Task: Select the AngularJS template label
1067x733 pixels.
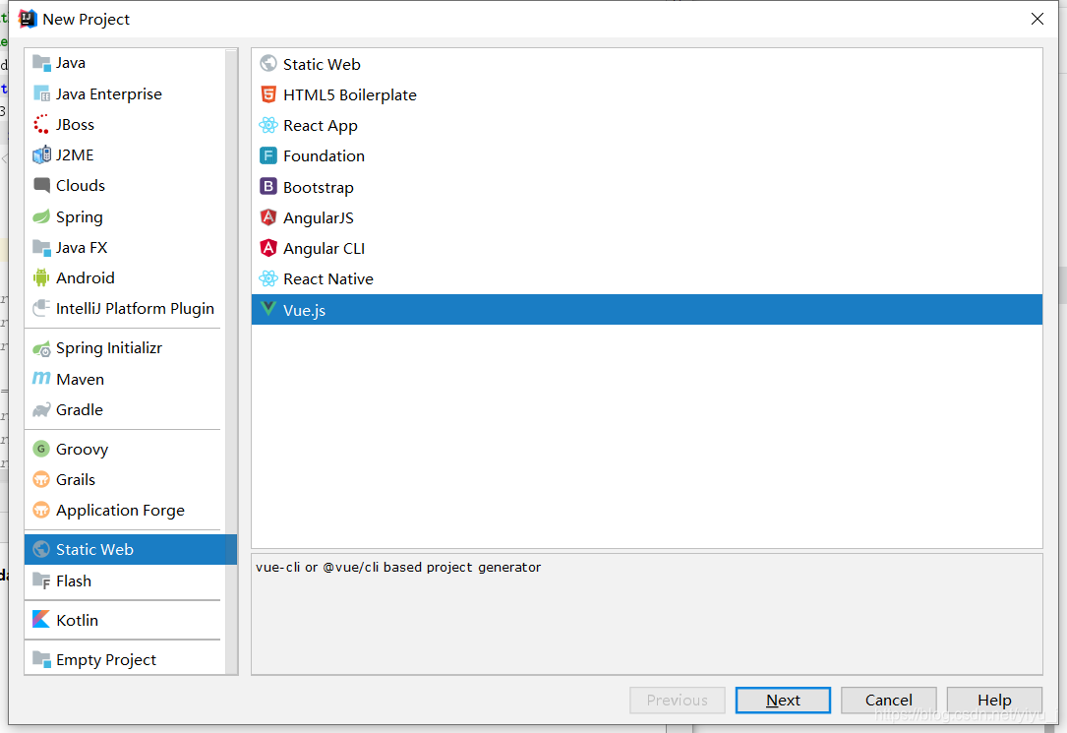Action: pos(319,217)
